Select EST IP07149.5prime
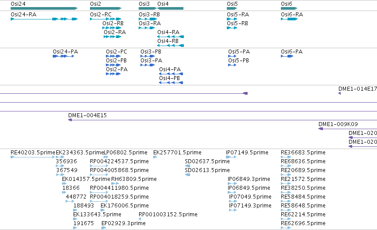Image resolution: width=377 pixels, height=230 pixels. [x=231, y=157]
